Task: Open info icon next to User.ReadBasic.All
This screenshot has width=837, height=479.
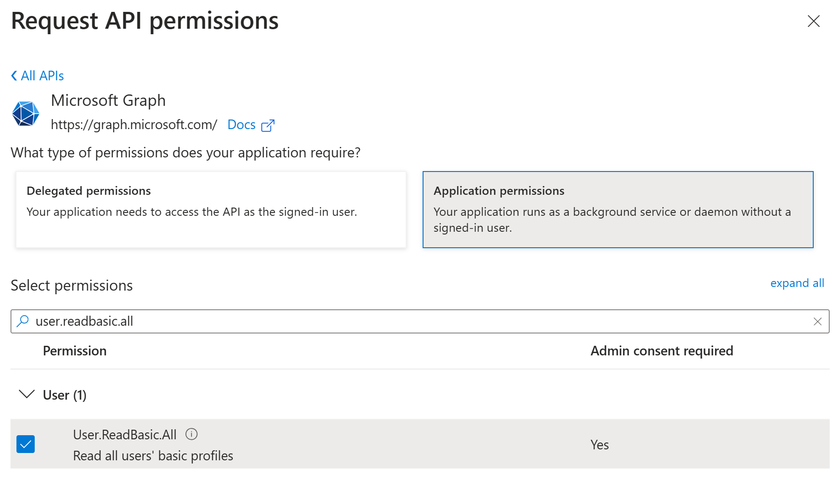Action: click(191, 434)
